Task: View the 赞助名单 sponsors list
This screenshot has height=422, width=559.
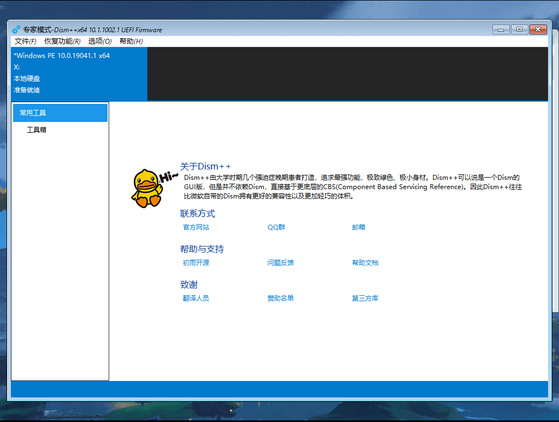Action: tap(281, 298)
